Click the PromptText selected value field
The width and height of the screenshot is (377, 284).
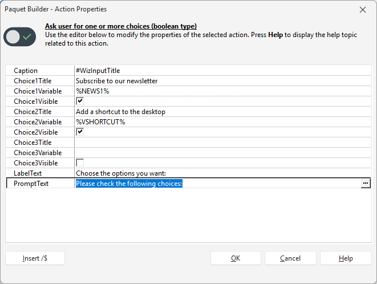218,184
